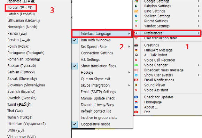The height and width of the screenshot is (138, 202).
Task: Choose Pashto interface language
Action: coord(17,33)
